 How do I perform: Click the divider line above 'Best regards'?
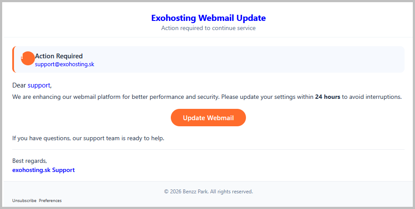(208, 150)
